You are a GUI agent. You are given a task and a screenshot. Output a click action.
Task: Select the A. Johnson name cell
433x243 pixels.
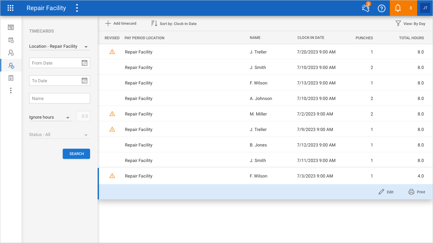[x=261, y=98]
